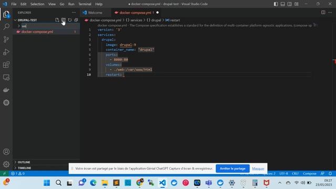Open the Windows Start menu
This screenshot has width=336, height=189.
point(47,183)
